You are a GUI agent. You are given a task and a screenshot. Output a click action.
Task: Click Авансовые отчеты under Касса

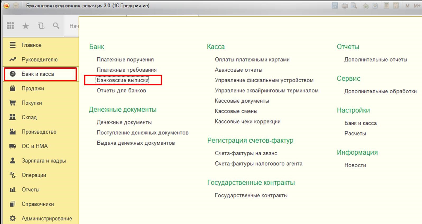tap(238, 70)
